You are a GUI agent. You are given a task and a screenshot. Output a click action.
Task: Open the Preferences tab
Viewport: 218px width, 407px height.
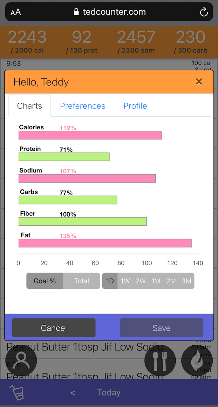point(83,106)
